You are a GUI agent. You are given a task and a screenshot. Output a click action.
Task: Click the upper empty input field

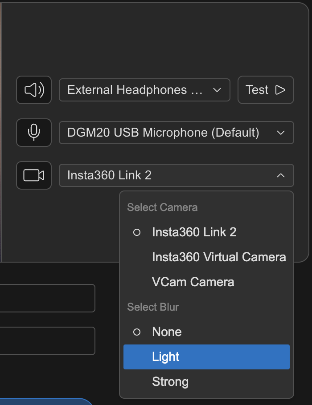click(x=47, y=298)
